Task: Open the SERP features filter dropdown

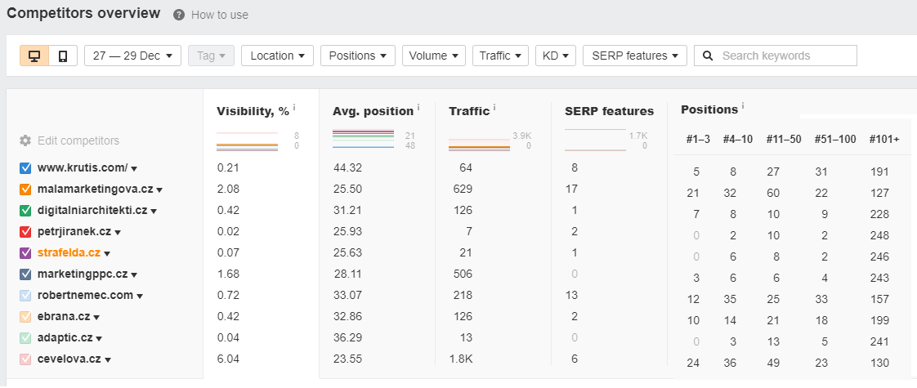Action: click(x=634, y=56)
